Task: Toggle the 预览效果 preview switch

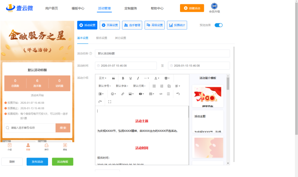Action: (219, 25)
